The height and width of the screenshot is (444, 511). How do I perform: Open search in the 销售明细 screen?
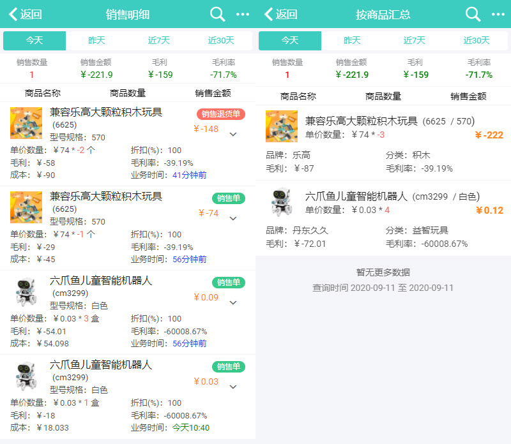click(x=217, y=14)
